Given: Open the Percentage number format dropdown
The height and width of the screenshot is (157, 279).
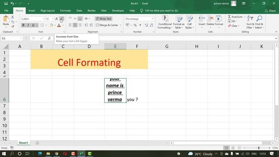Looking at the screenshot, I should pos(152,19).
